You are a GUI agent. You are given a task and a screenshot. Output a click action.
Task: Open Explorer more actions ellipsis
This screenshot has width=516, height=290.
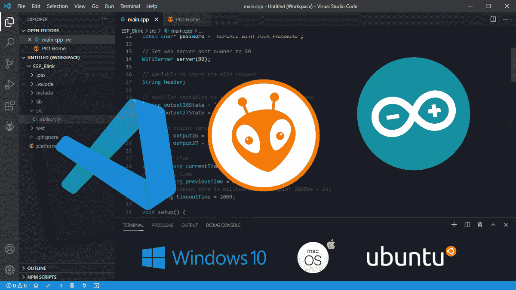click(104, 19)
